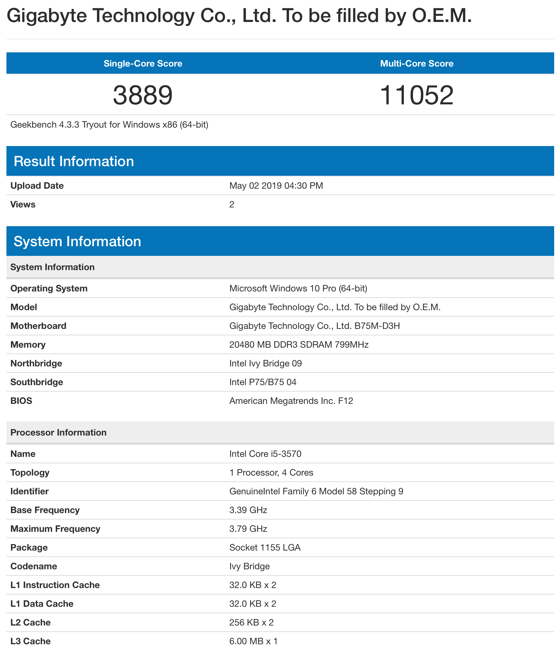Click the Views count value 2
This screenshot has width=559, height=652.
(232, 205)
